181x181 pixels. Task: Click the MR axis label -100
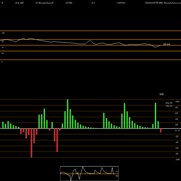[x=177, y=160]
